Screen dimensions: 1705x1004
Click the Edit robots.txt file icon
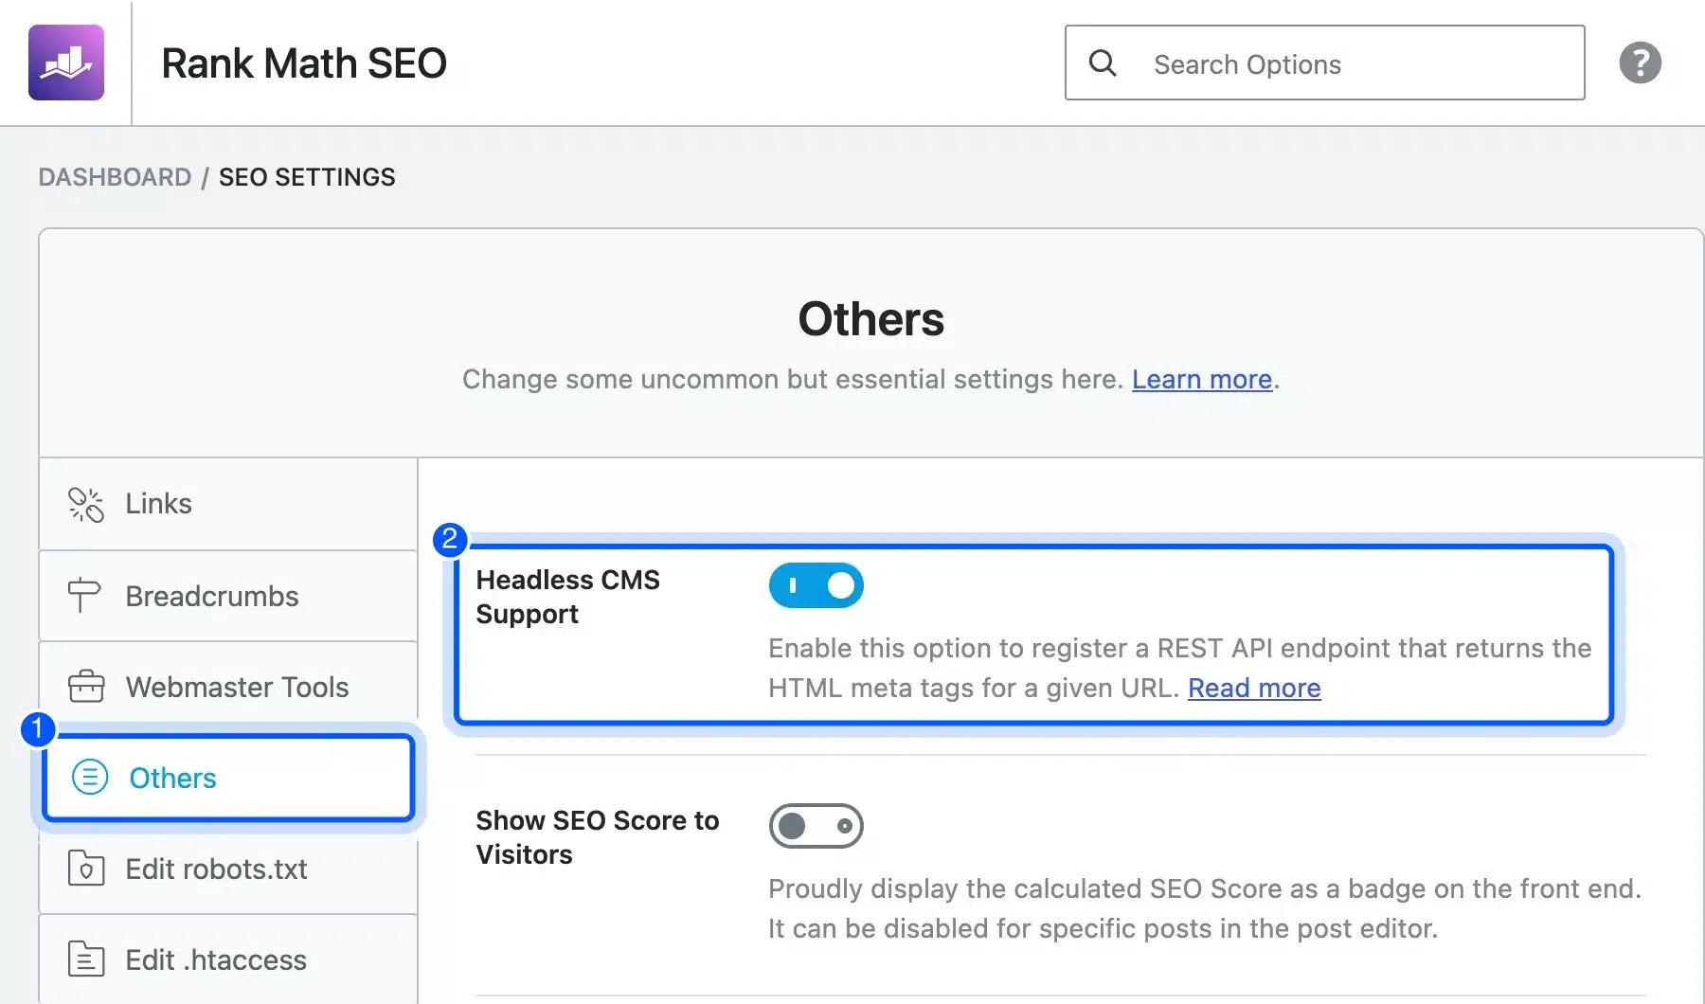pyautogui.click(x=85, y=868)
